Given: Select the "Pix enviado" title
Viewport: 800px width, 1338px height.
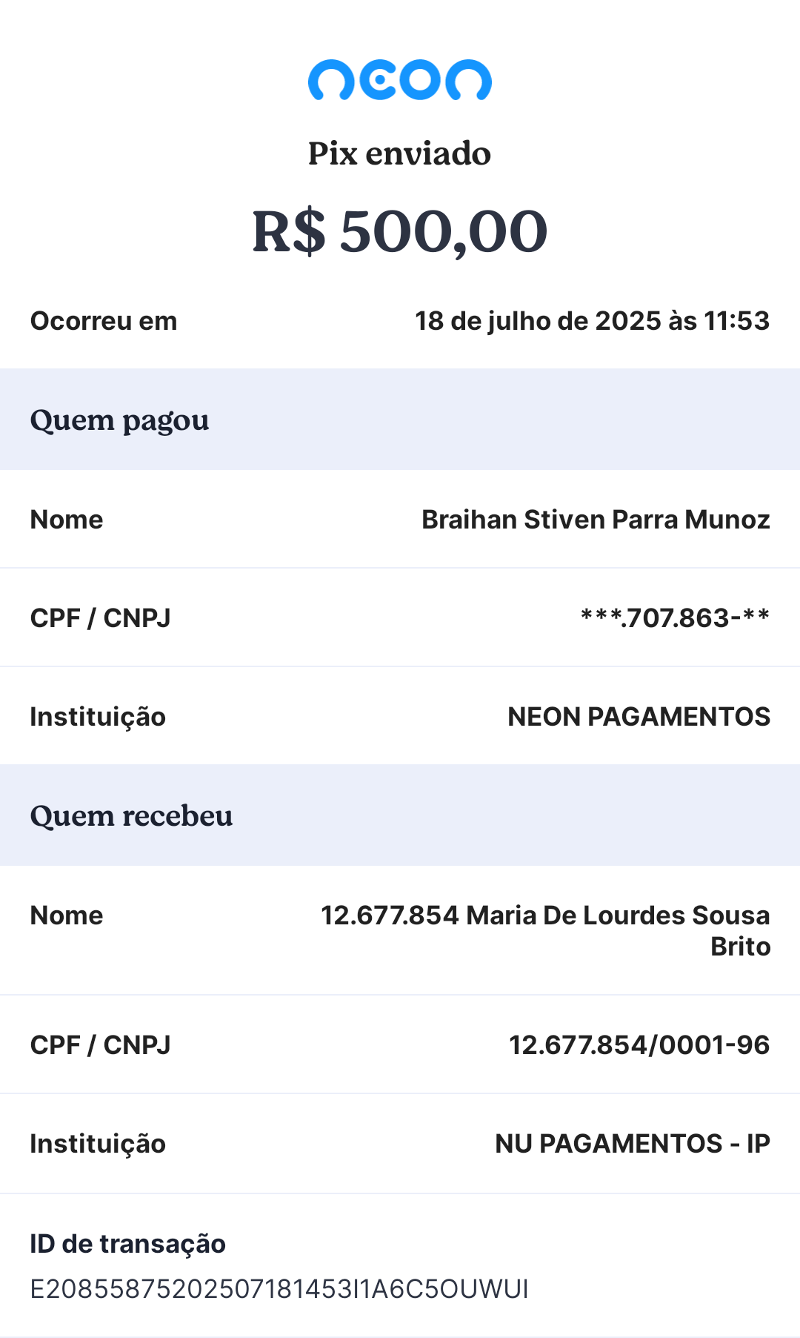Looking at the screenshot, I should click(400, 153).
